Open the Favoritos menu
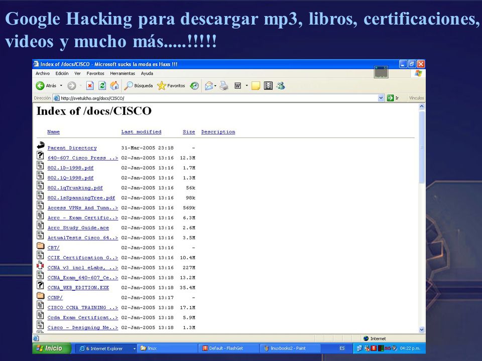Image resolution: width=482 pixels, height=361 pixels. point(95,73)
